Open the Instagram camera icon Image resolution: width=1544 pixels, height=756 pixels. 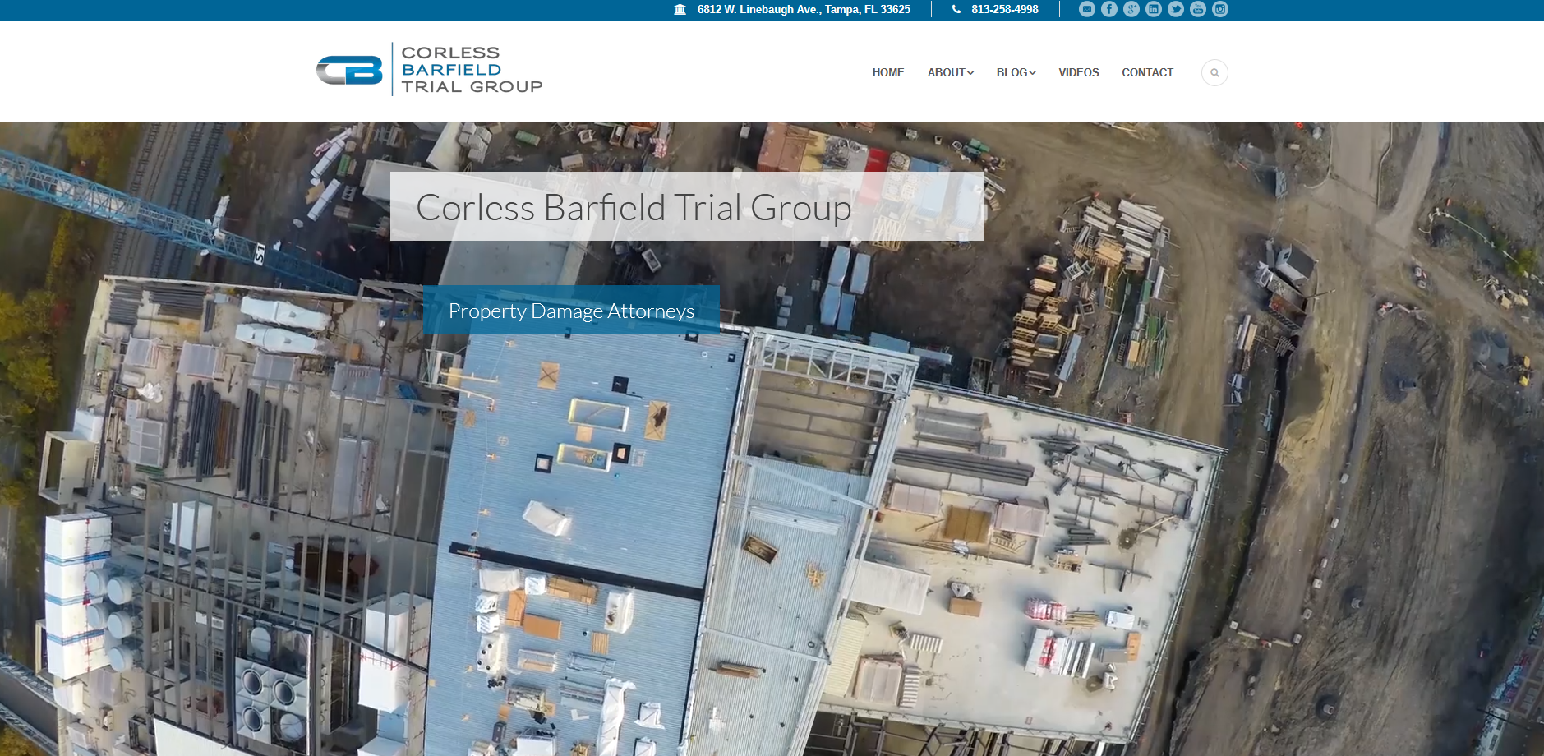pos(1220,9)
